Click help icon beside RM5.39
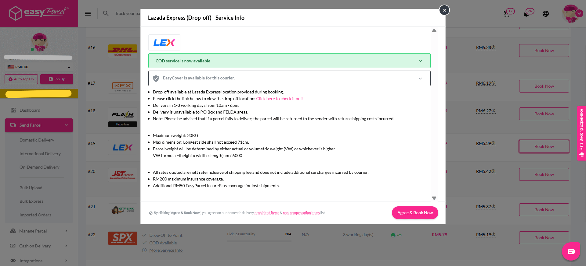586x266 pixels. pyautogui.click(x=494, y=143)
